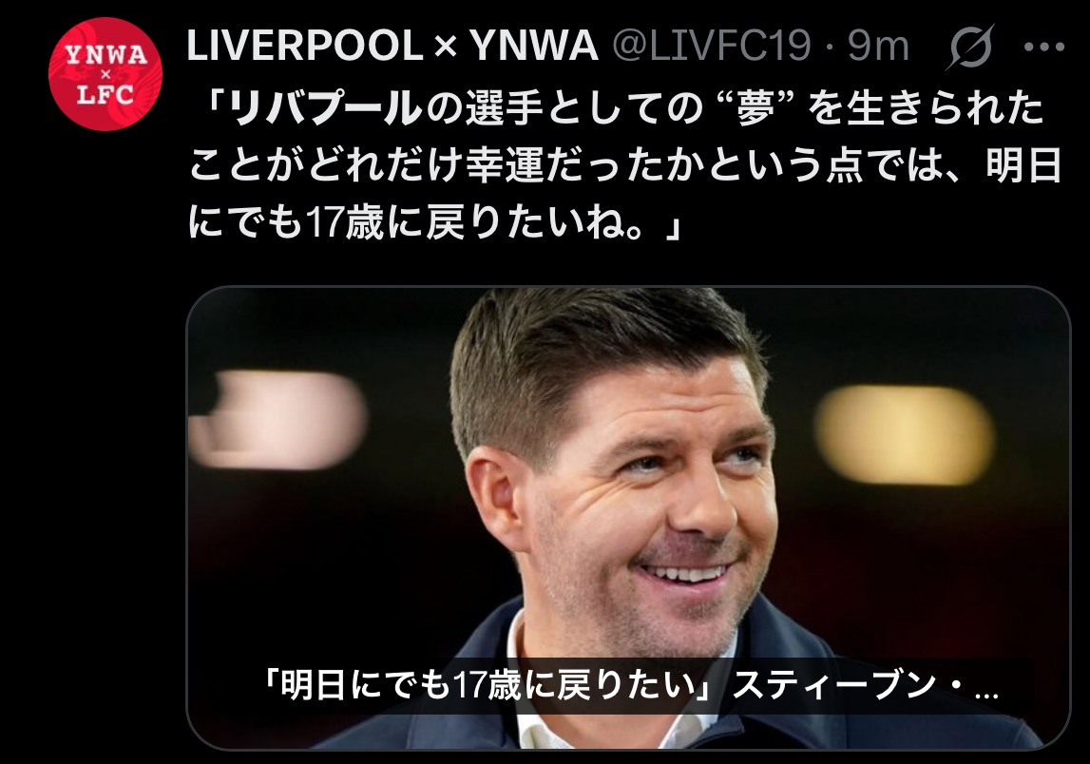
Task: Click the Grok slashed-circle icon
Action: click(x=969, y=47)
